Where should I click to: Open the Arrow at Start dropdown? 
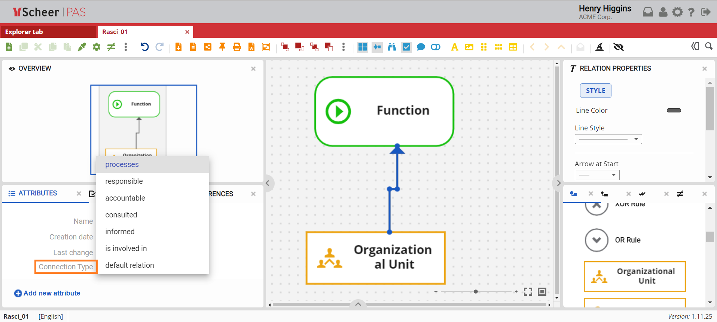(597, 175)
